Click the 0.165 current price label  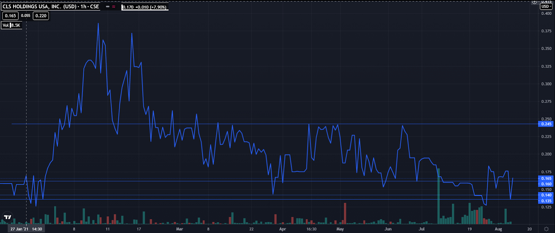(546, 179)
